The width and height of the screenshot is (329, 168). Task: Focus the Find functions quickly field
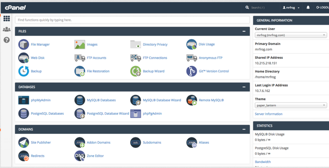click(132, 20)
